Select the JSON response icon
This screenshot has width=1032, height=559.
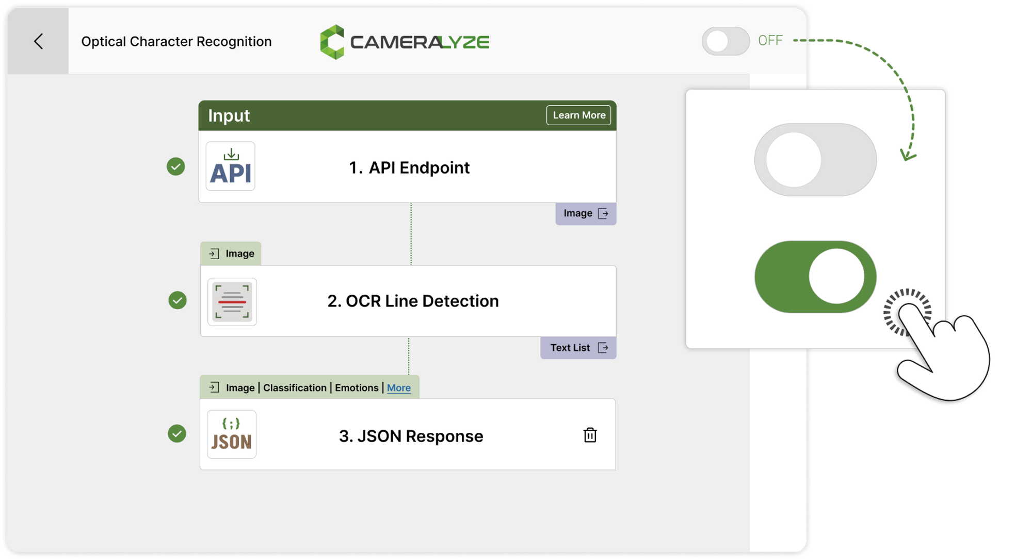pos(231,434)
